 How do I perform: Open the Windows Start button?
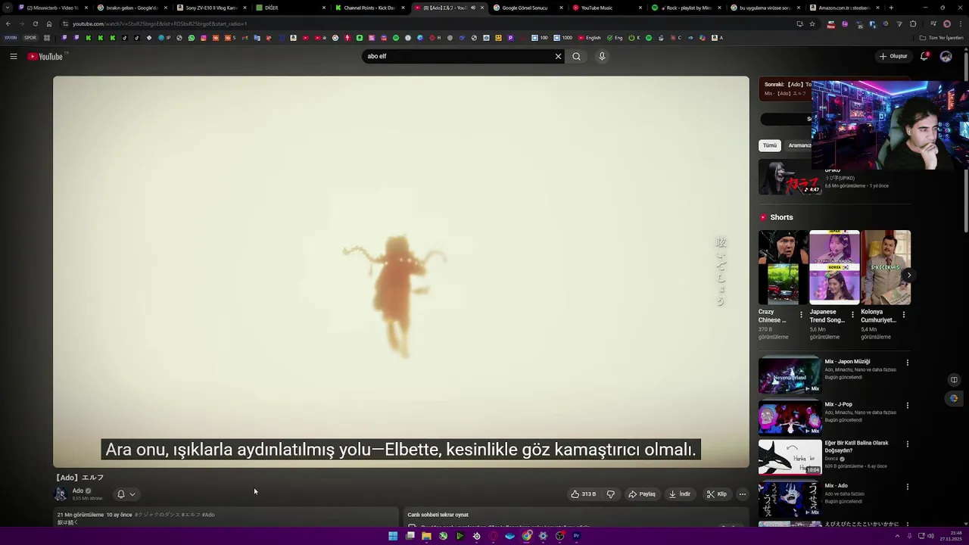click(393, 536)
